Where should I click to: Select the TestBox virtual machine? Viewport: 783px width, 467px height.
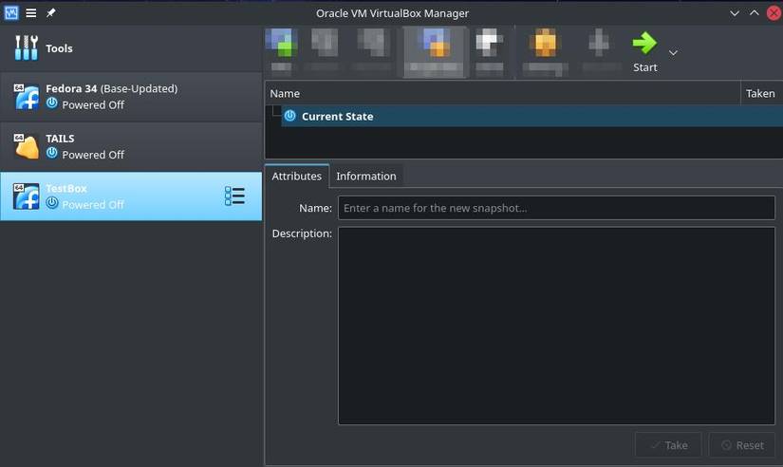[x=131, y=196]
